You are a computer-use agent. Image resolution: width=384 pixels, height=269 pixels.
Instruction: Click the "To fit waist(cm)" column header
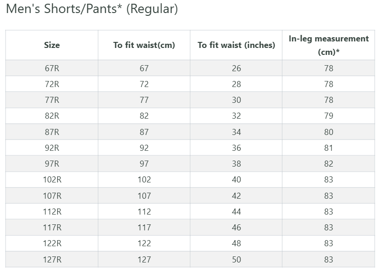[144, 45]
